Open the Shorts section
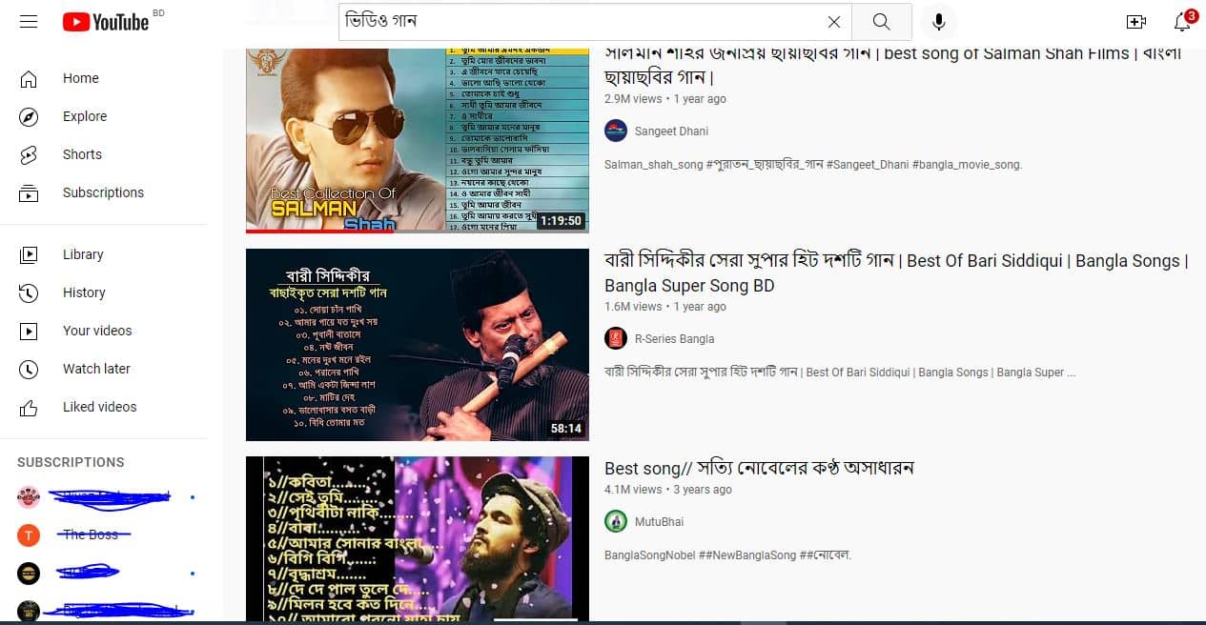Viewport: 1206px width, 625px height. 82,154
